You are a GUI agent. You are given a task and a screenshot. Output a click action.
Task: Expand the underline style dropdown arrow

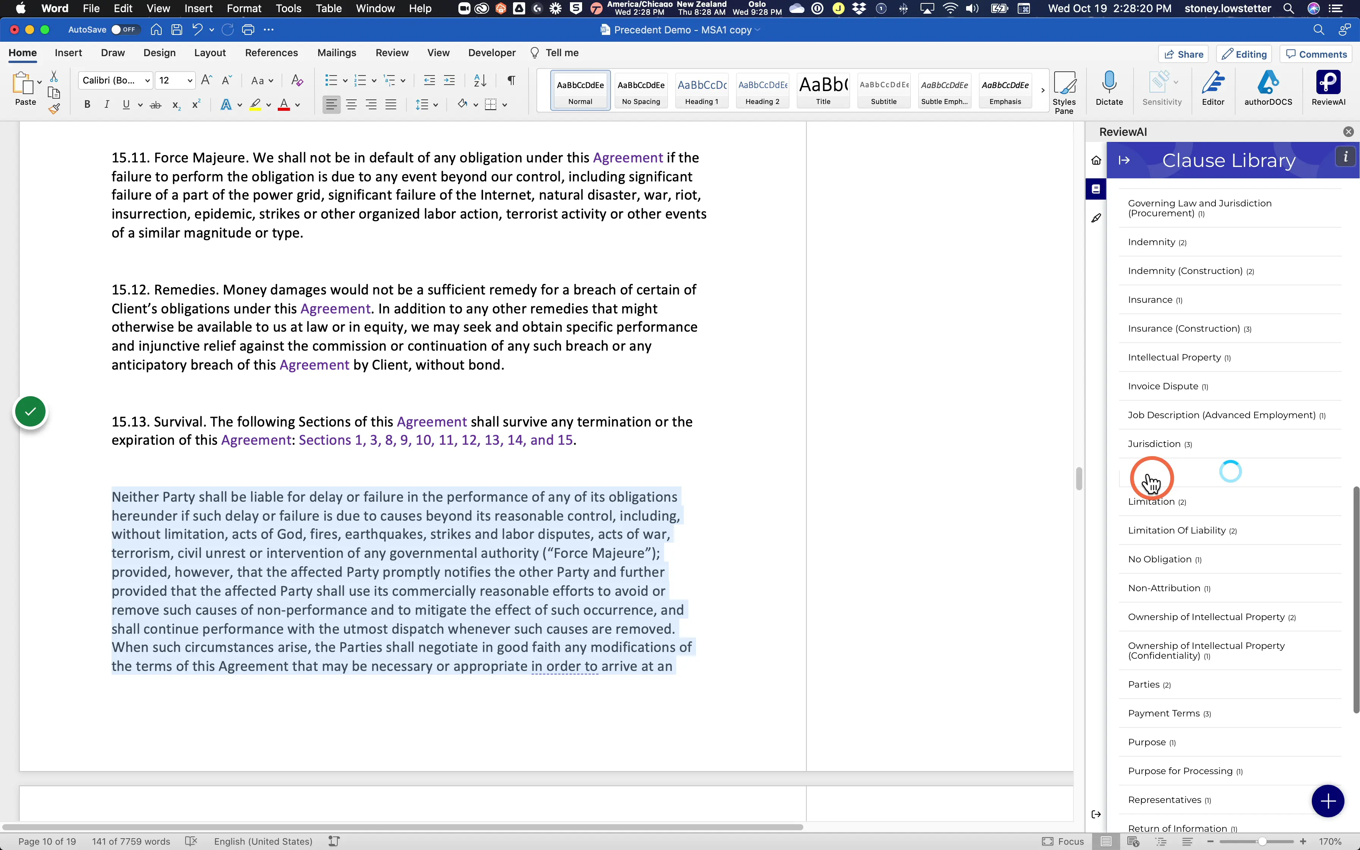click(x=140, y=105)
